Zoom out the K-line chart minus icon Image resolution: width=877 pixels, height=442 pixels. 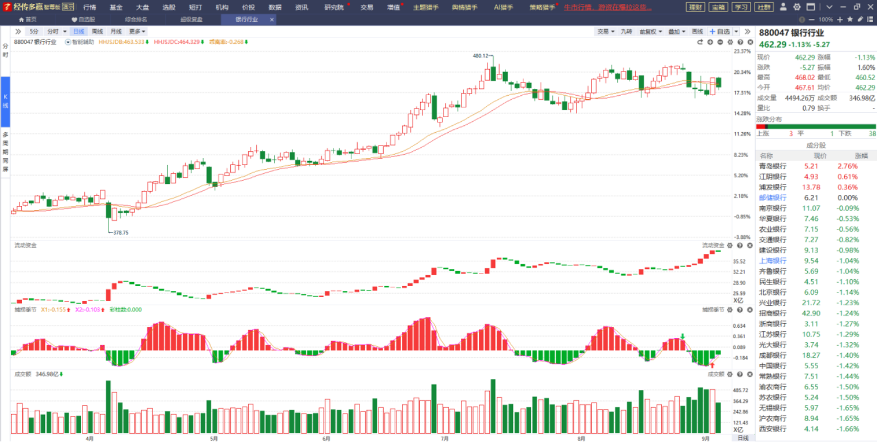click(720, 42)
